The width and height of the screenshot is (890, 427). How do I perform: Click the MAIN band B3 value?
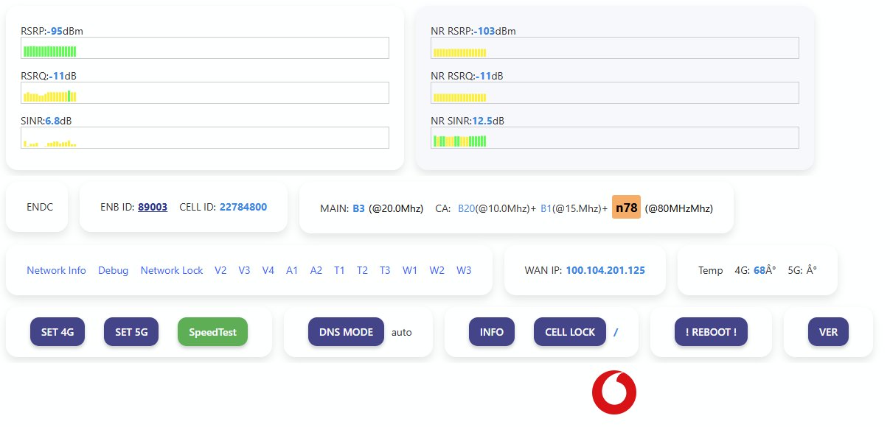coord(358,208)
